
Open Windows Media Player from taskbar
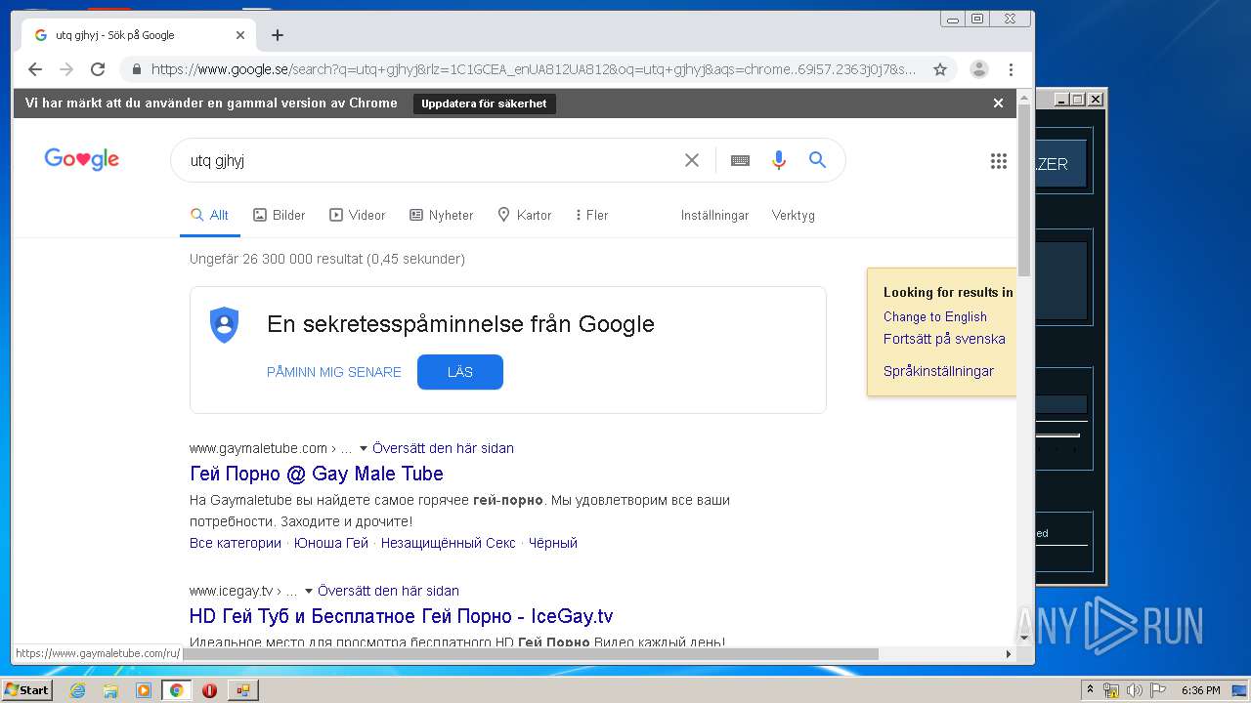(x=144, y=690)
